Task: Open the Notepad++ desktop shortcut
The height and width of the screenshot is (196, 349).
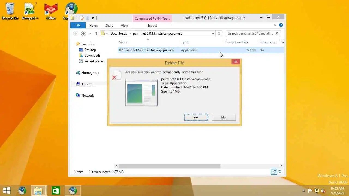Action: point(30,11)
